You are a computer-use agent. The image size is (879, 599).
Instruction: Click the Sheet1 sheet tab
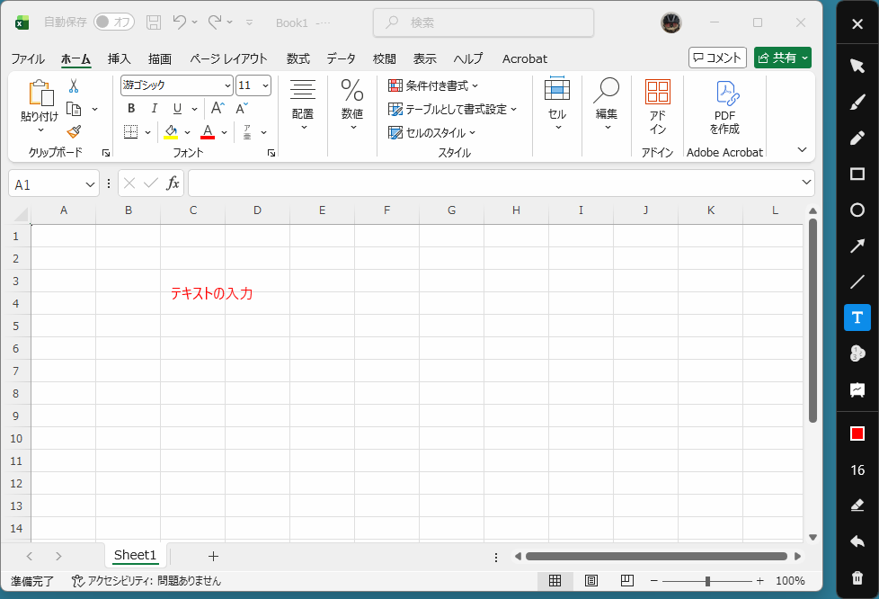(x=135, y=555)
